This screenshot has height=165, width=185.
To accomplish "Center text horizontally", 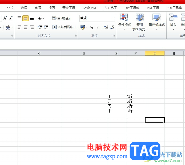I will (x=26, y=27).
